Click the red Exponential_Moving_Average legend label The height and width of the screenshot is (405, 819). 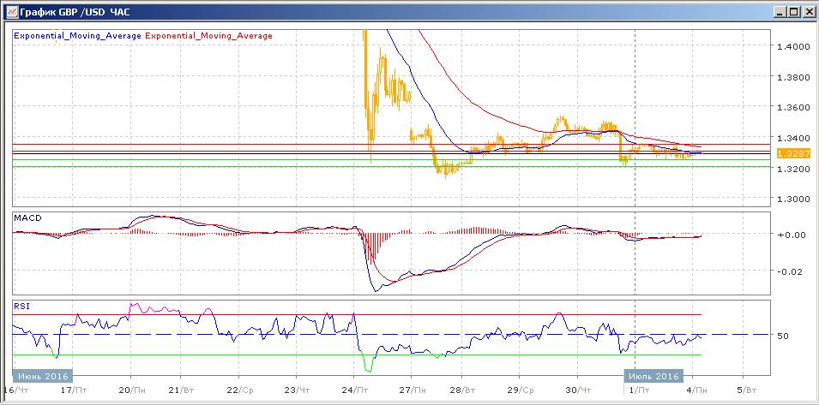pyautogui.click(x=210, y=36)
